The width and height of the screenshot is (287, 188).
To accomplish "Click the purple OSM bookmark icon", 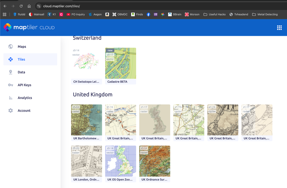I will (155, 14).
